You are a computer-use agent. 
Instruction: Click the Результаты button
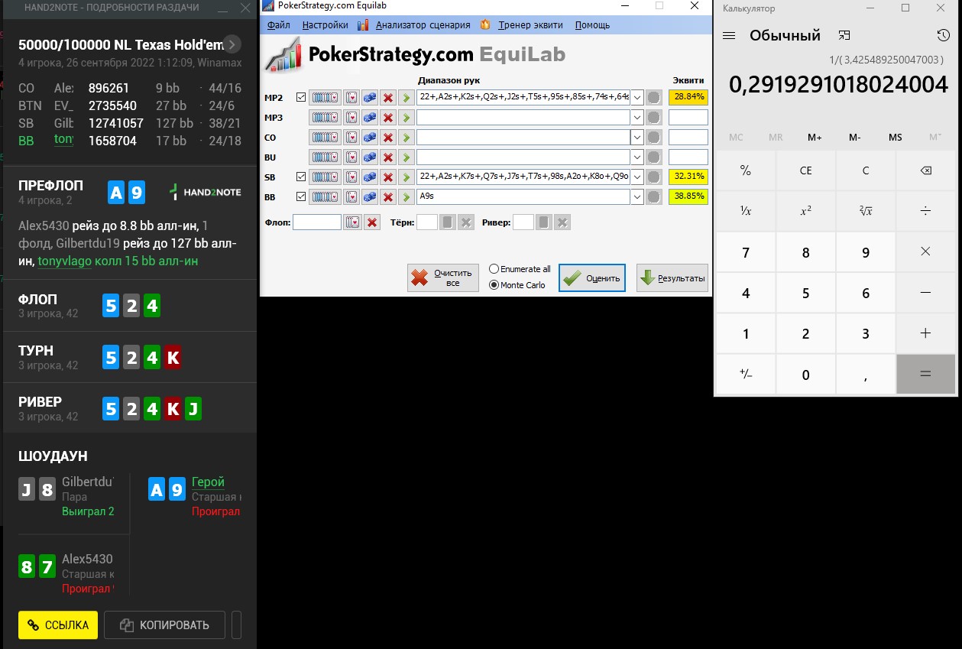pyautogui.click(x=672, y=278)
